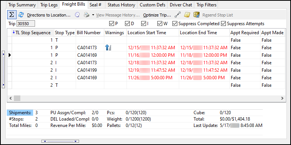
Task: Toggle the Sigma summary totals button
Action: coord(12,15)
